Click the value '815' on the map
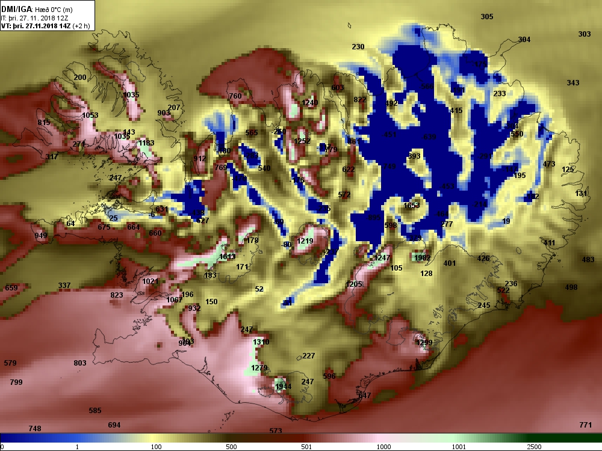 click(x=44, y=123)
